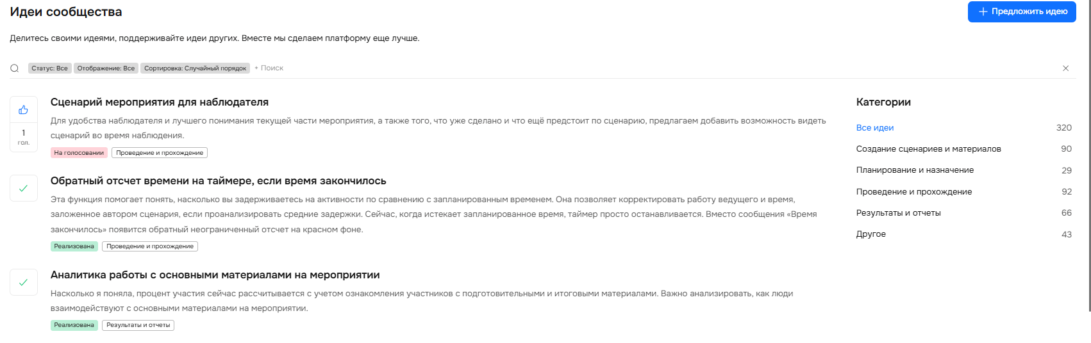
Task: Clear the search filters with X icon
Action: 1065,68
